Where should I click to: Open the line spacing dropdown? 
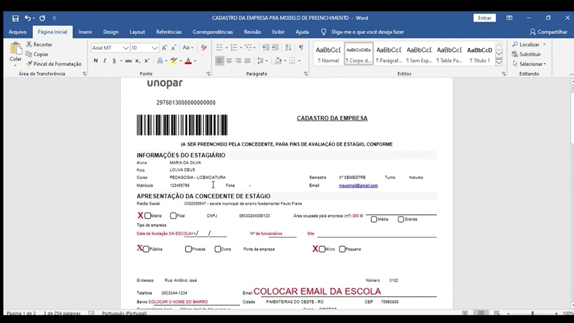pyautogui.click(x=262, y=61)
